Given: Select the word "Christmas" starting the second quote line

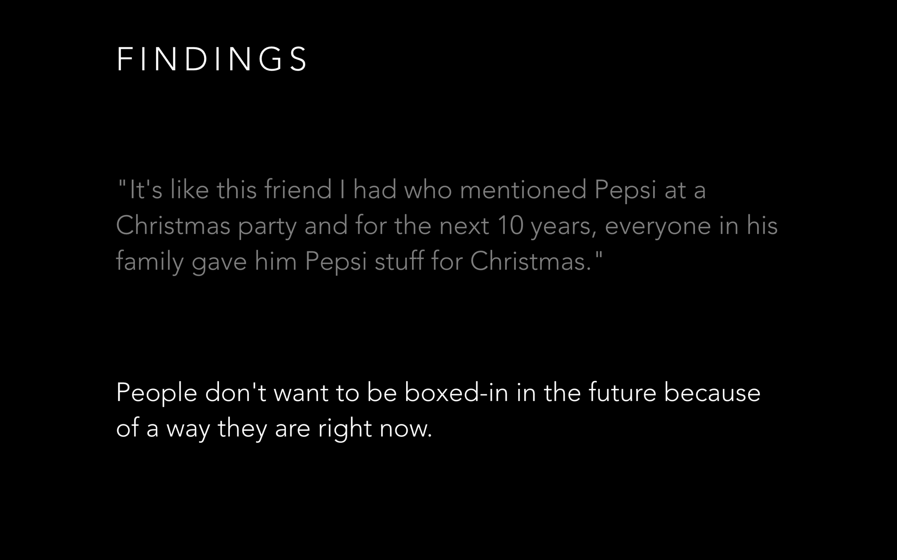Looking at the screenshot, I should (x=173, y=225).
